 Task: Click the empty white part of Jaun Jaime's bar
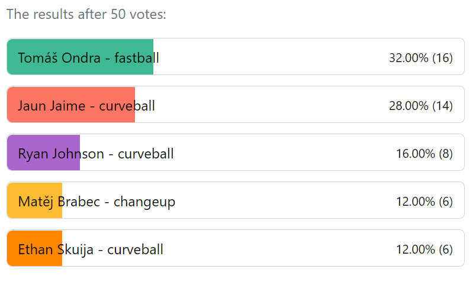point(266,106)
